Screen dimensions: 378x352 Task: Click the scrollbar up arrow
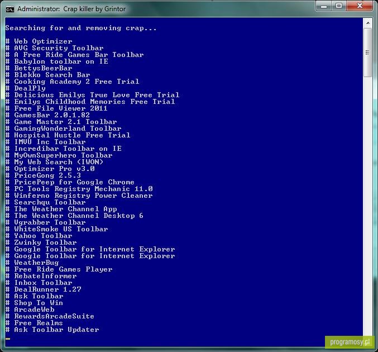click(368, 23)
